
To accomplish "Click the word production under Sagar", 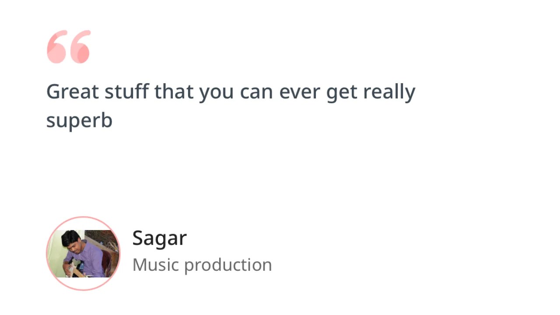I will click(x=228, y=266).
